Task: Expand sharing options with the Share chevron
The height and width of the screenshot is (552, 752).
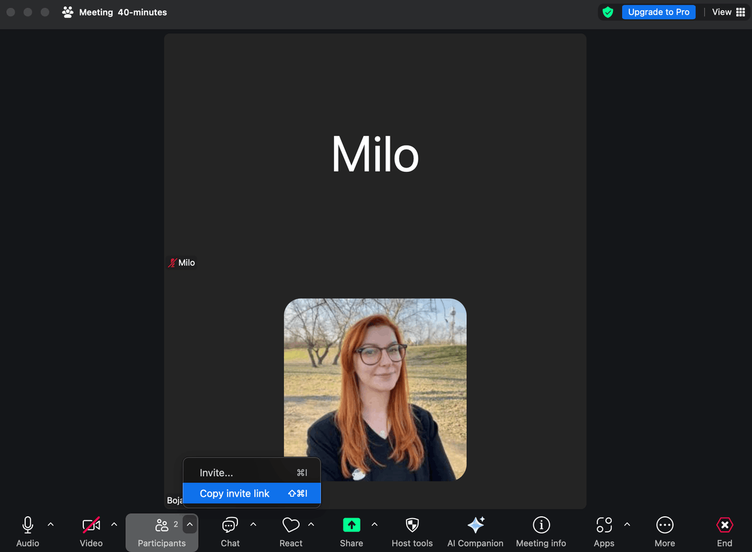Action: [374, 524]
